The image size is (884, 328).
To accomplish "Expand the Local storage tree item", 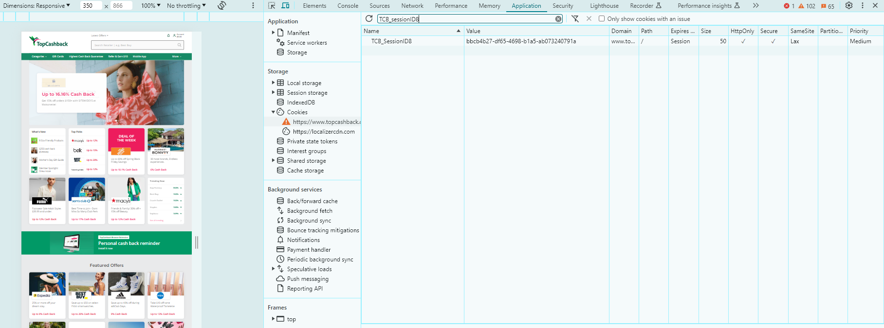I will click(273, 83).
